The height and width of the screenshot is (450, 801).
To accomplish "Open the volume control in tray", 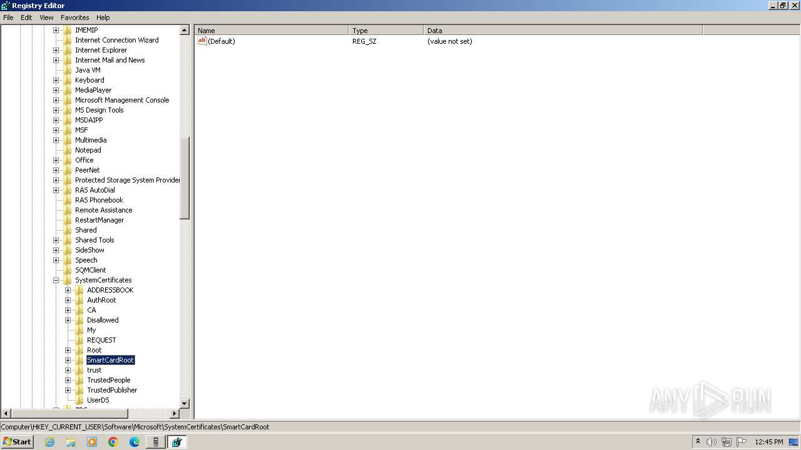I will (x=712, y=442).
